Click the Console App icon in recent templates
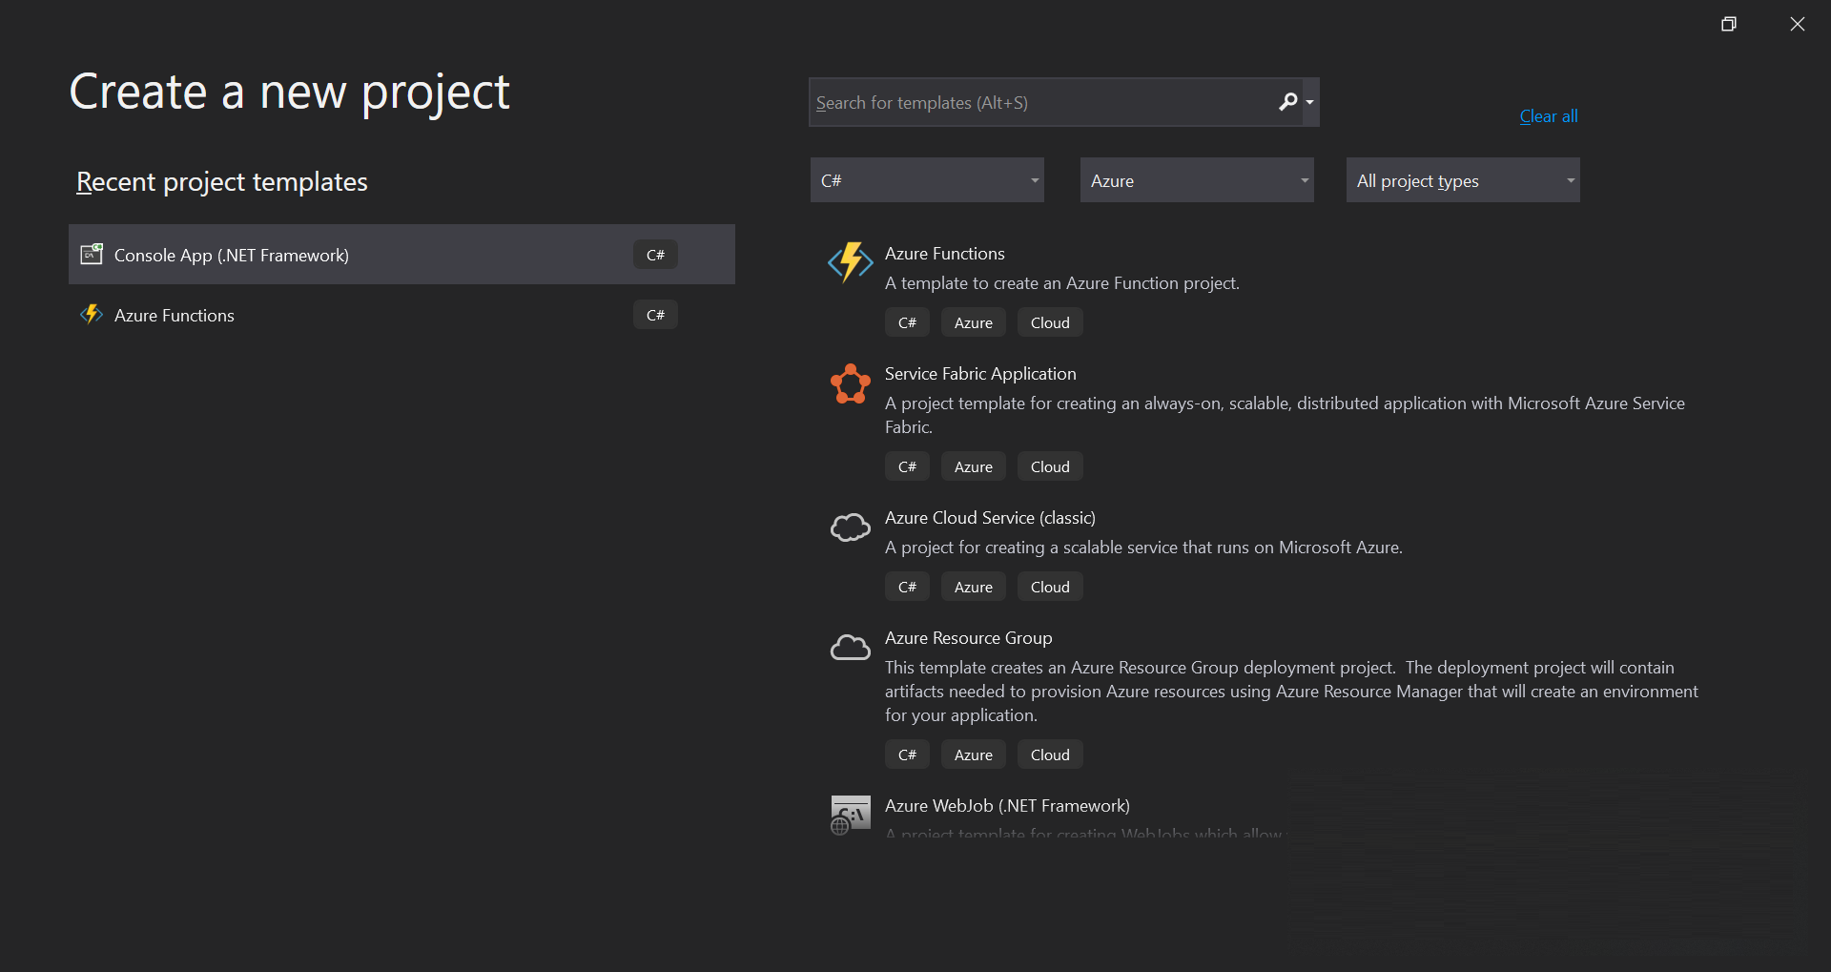 [92, 254]
